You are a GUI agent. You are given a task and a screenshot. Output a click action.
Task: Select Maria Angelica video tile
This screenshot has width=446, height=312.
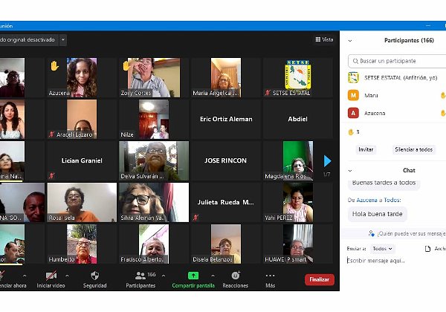(x=226, y=77)
